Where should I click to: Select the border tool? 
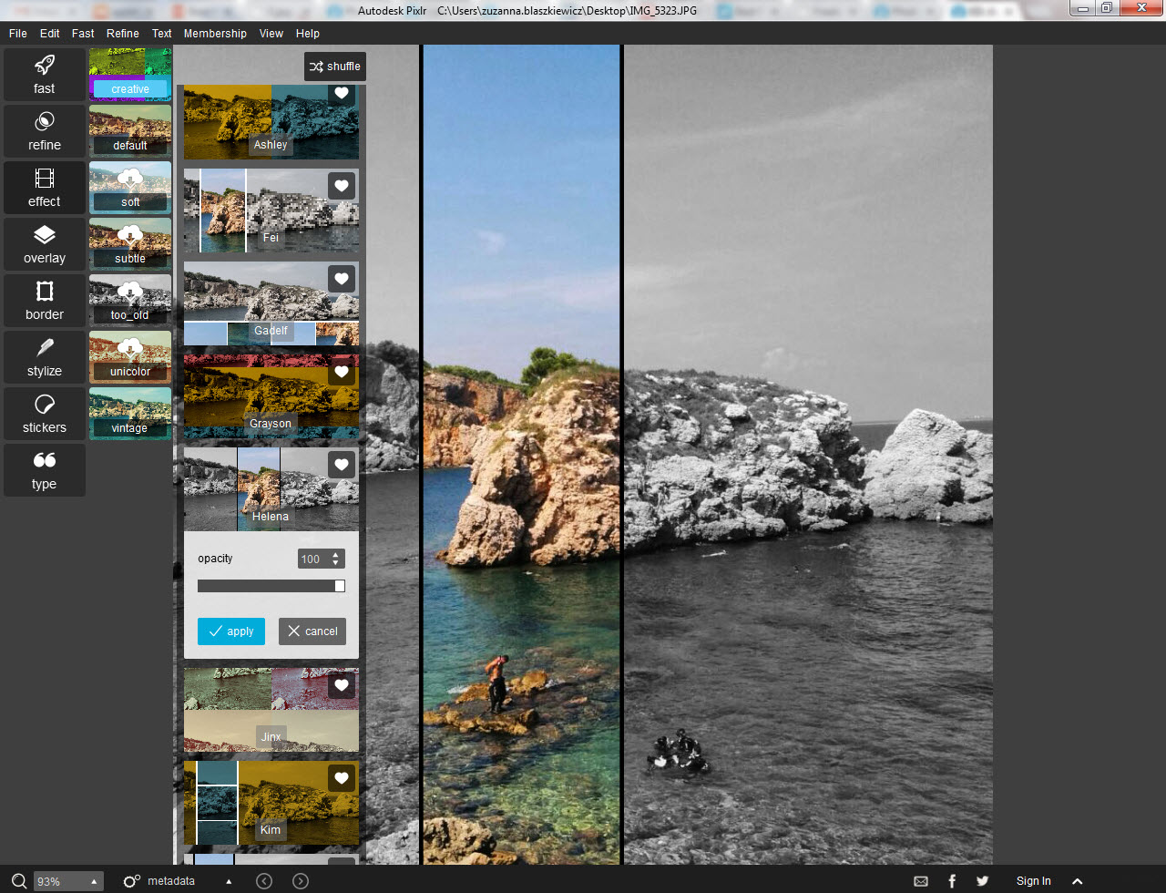click(x=44, y=300)
